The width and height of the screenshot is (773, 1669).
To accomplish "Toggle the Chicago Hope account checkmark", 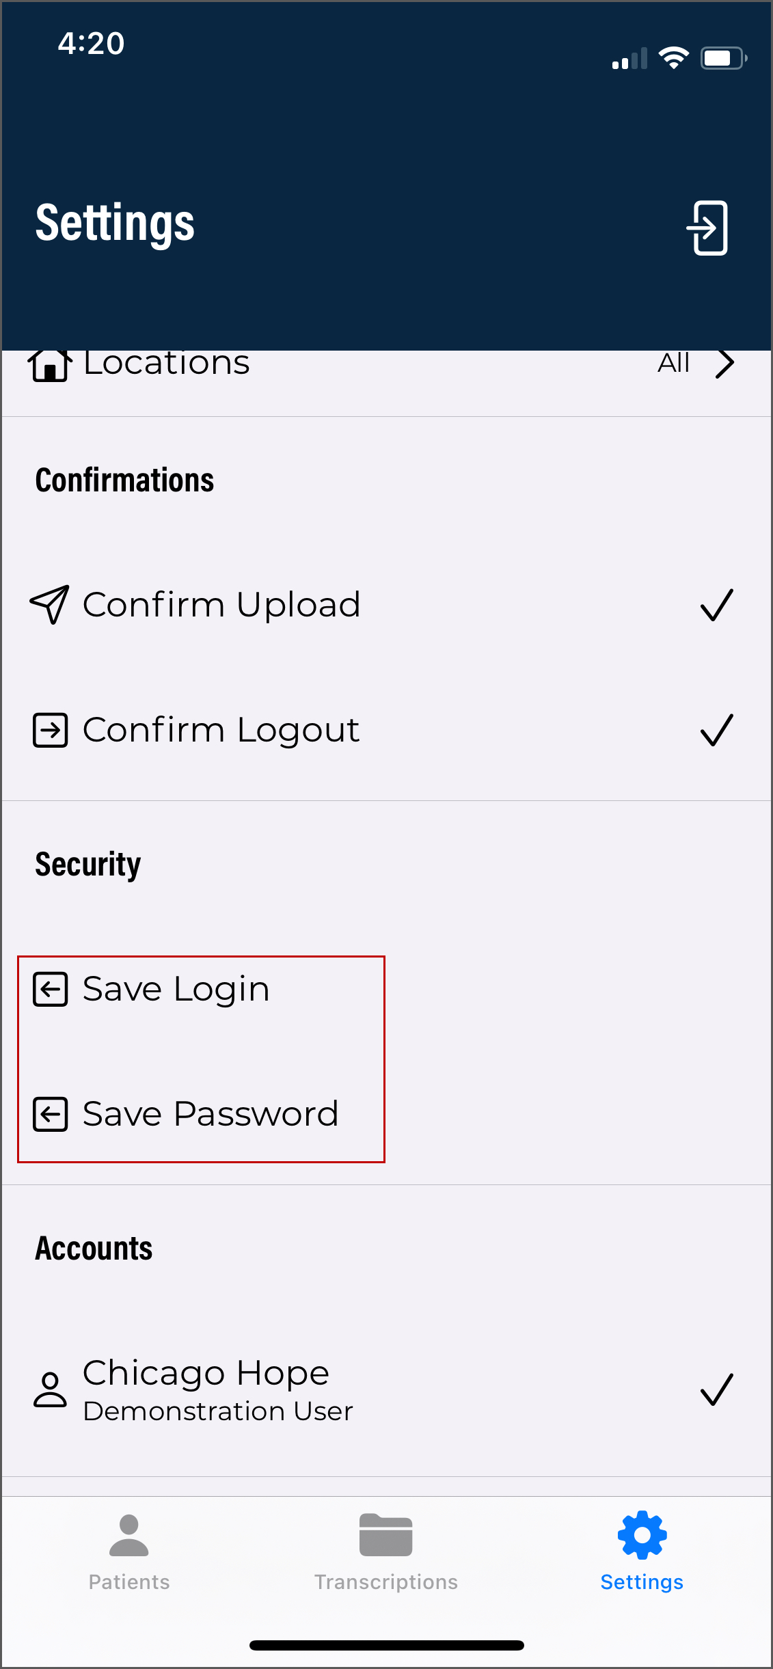I will click(716, 1389).
